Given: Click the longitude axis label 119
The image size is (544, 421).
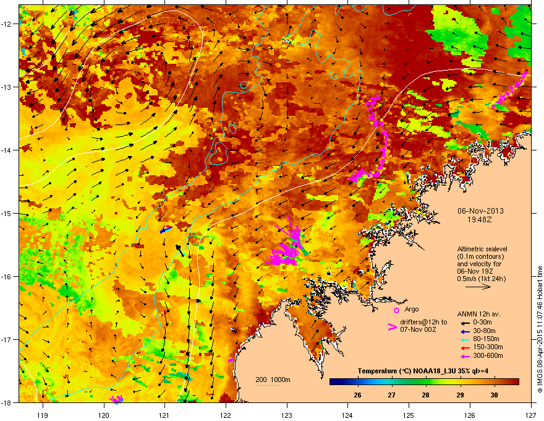Looking at the screenshot, I should tap(43, 415).
